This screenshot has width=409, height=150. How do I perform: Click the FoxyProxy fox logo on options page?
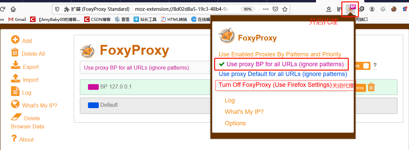(x=87, y=51)
